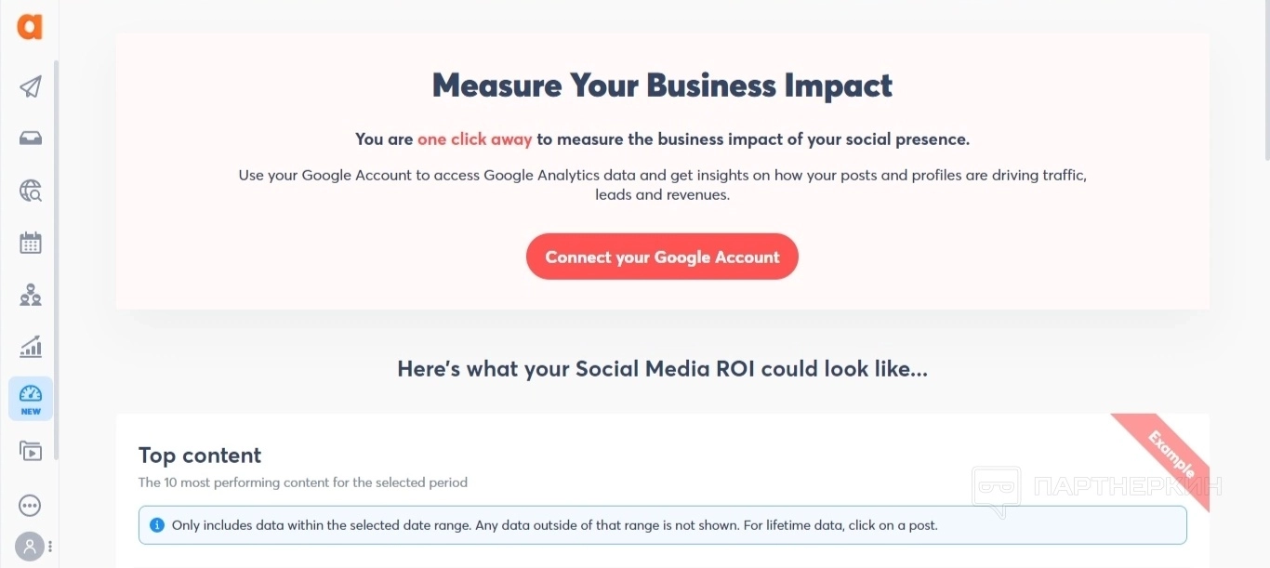Click Connect your Google Account button
The width and height of the screenshot is (1270, 568).
click(x=662, y=257)
